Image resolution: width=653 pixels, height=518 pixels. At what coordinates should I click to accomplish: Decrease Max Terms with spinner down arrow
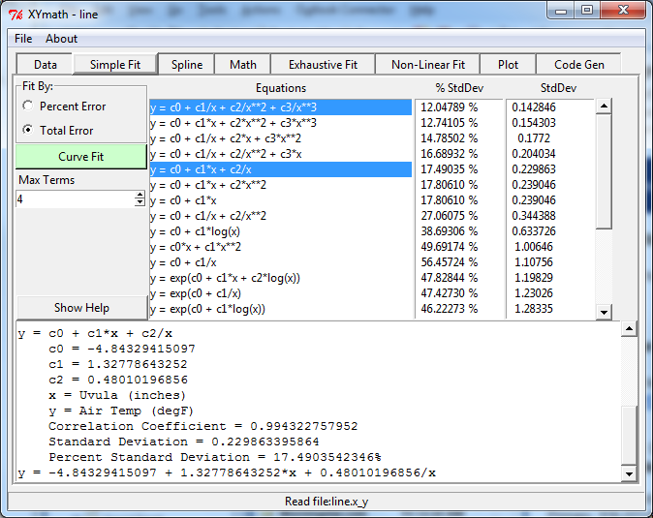(140, 202)
